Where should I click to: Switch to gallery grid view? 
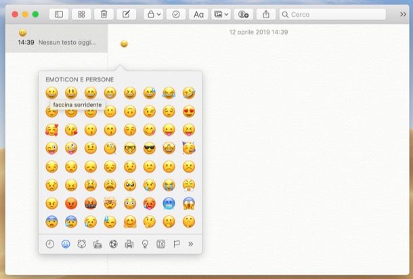click(81, 14)
